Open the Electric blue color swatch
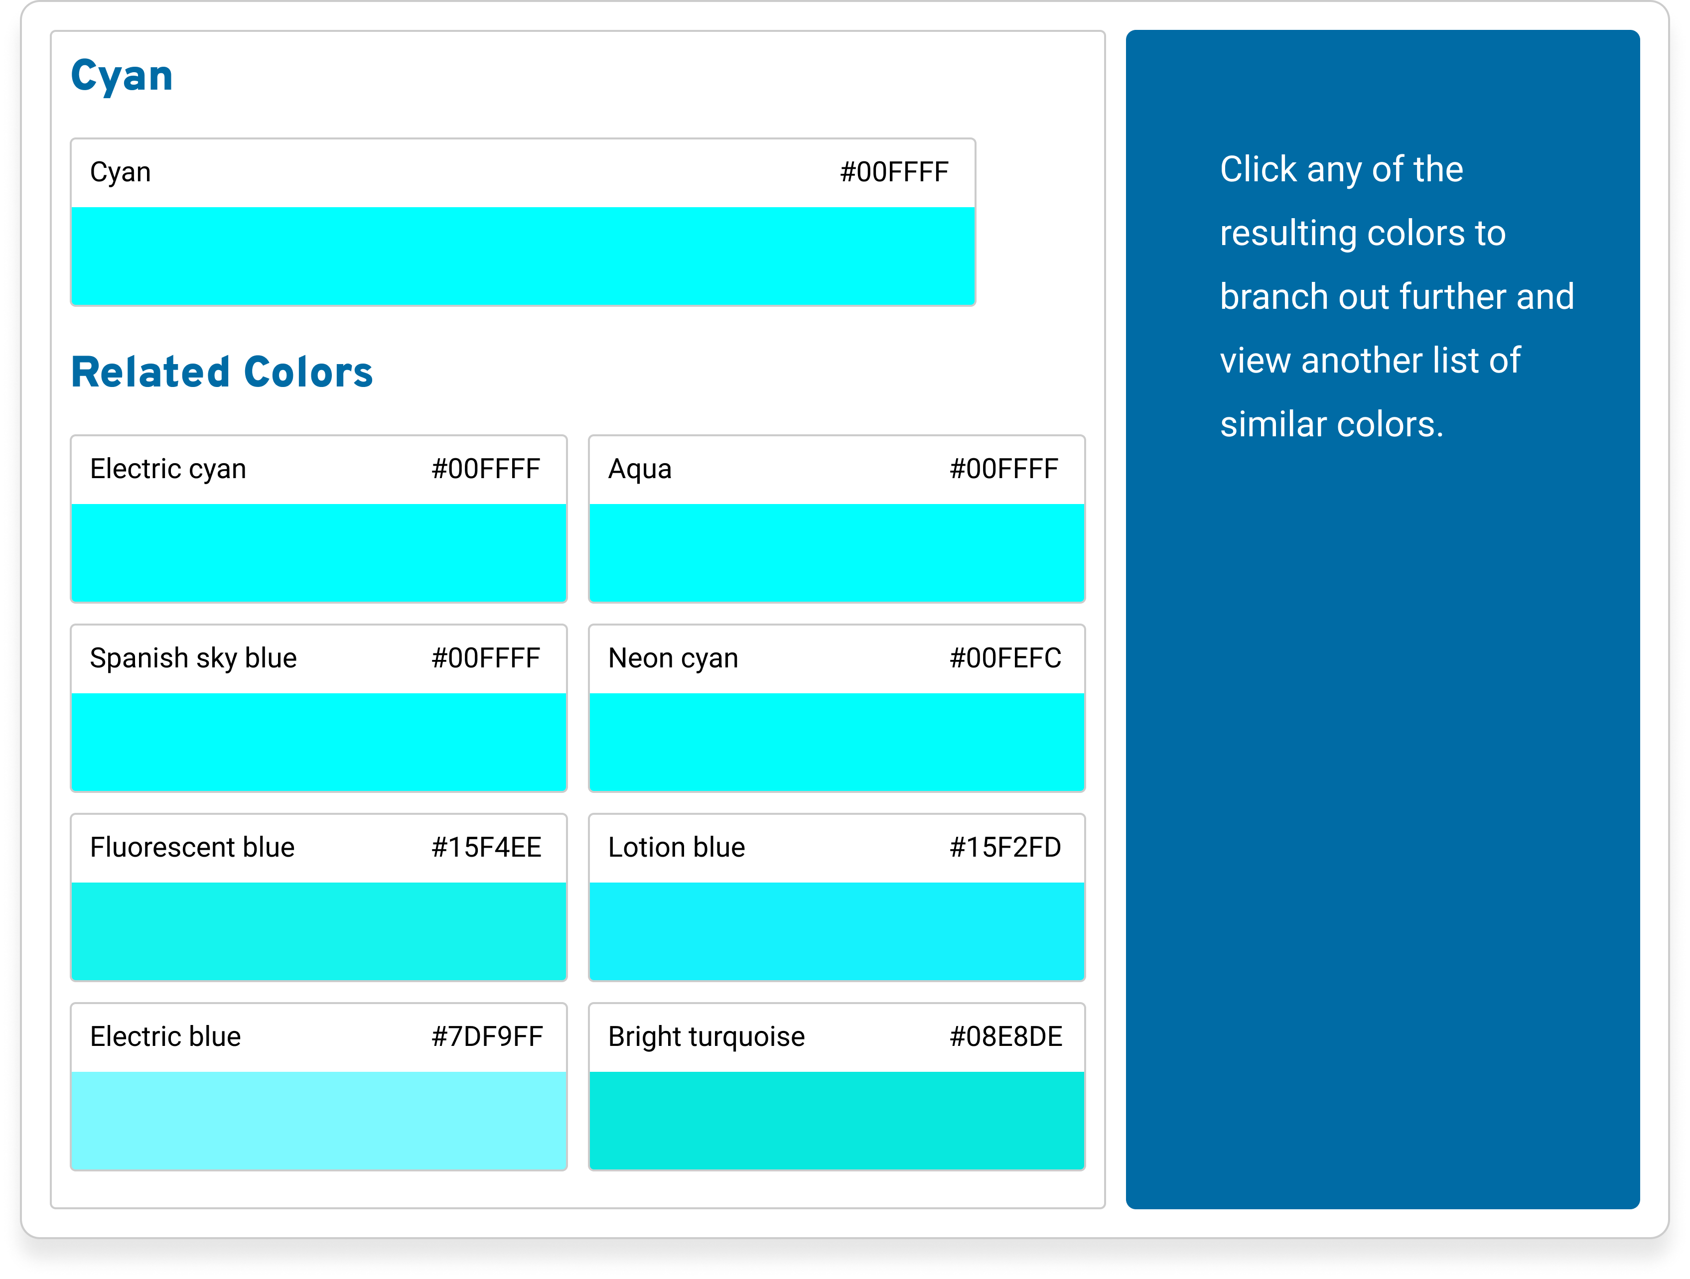The width and height of the screenshot is (1690, 1279). 318,1120
